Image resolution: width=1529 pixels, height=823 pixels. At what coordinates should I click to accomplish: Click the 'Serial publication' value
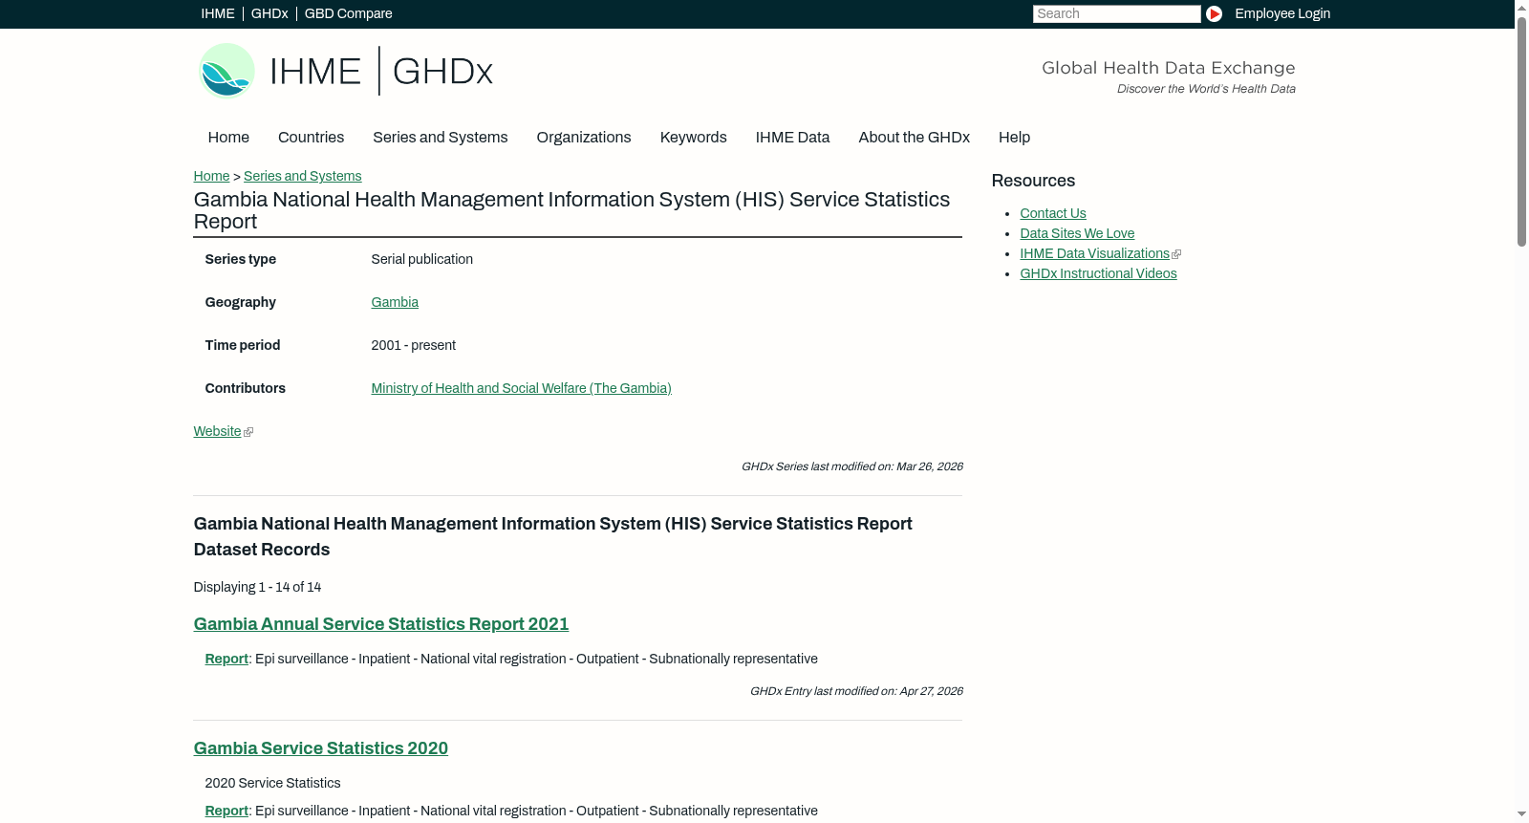point(421,259)
